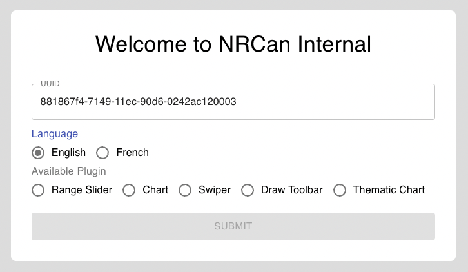Choose the Draw Toolbar plugin option
This screenshot has width=468, height=272.
click(x=248, y=190)
